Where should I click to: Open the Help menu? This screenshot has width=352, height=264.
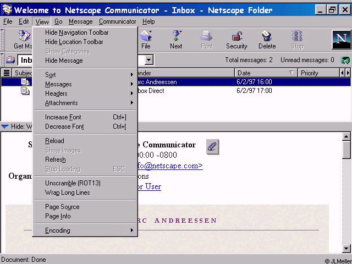coord(148,21)
